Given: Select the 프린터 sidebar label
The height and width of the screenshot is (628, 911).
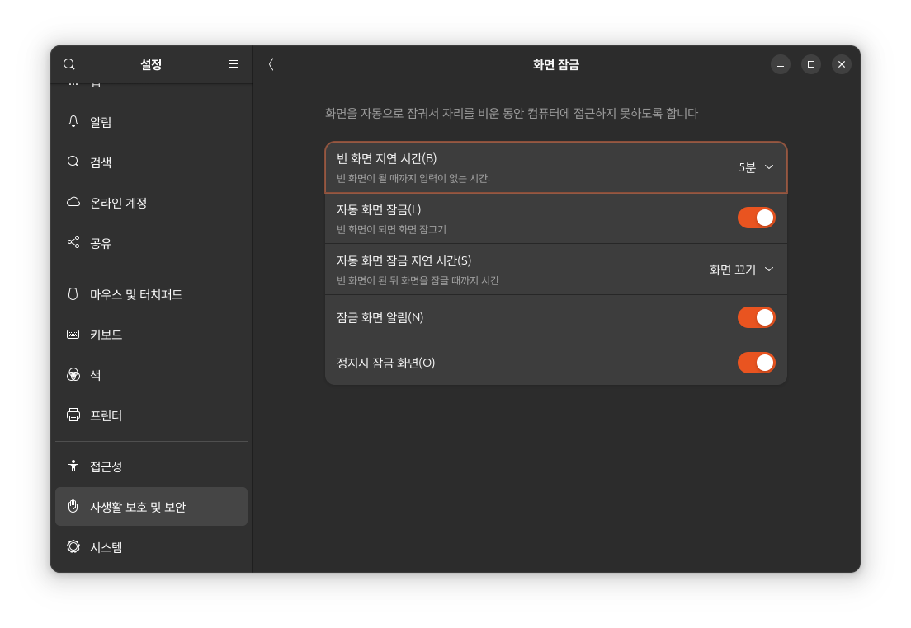Looking at the screenshot, I should 106,415.
